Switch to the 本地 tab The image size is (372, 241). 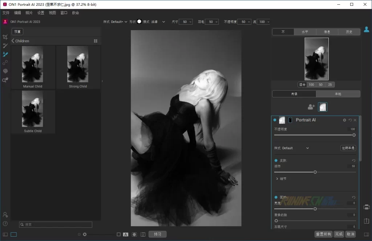tap(338, 94)
